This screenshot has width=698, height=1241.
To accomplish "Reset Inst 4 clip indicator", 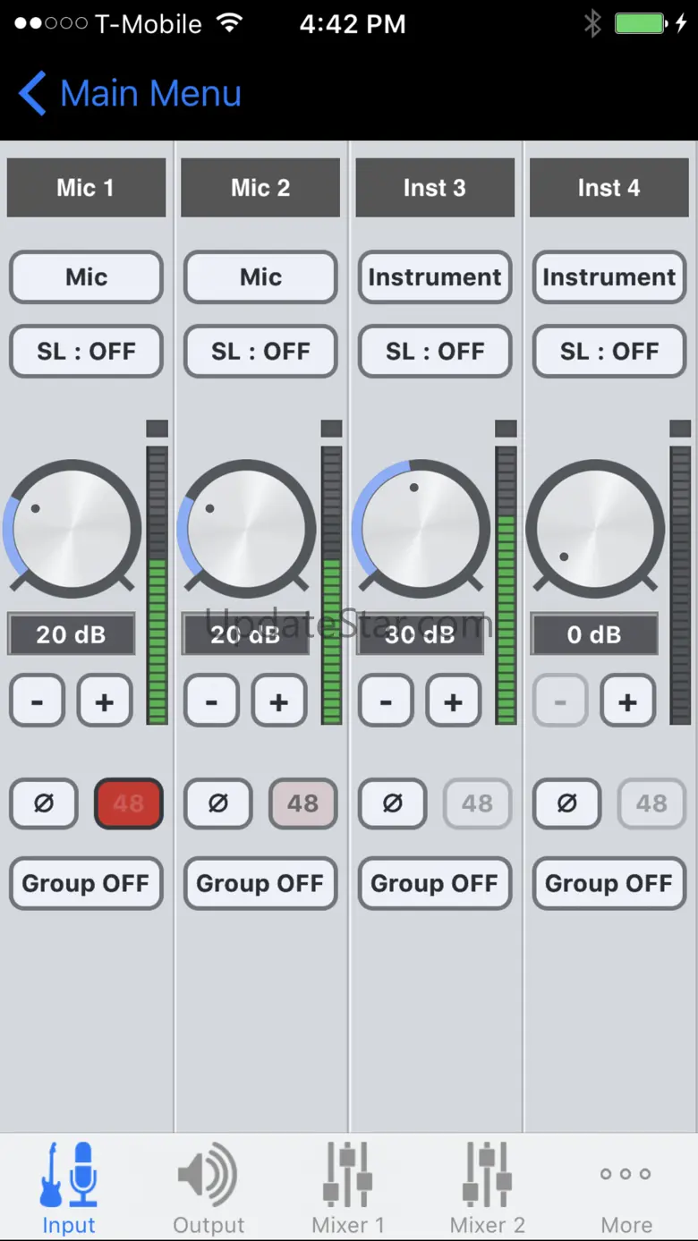I will point(680,429).
